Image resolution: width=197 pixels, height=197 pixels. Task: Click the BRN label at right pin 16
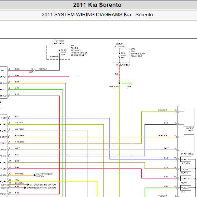click(166, 167)
